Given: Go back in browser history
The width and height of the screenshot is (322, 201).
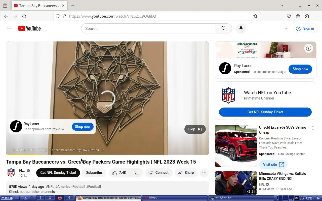Looking at the screenshot, I should (6, 16).
